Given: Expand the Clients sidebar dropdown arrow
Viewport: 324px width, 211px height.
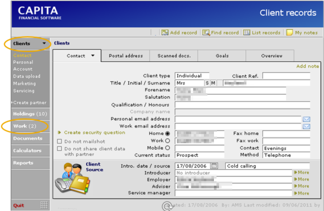Looking at the screenshot, I should 44,44.
